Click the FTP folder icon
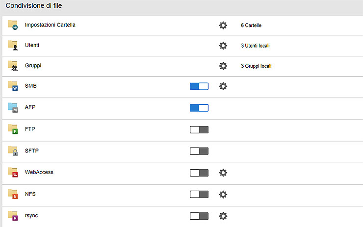The height and width of the screenshot is (227, 363). tap(13, 129)
